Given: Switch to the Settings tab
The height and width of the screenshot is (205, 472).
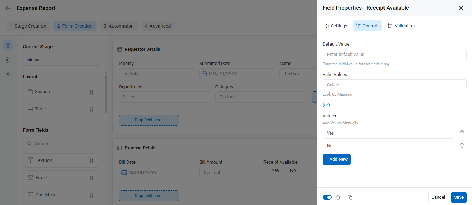Looking at the screenshot, I should [336, 26].
